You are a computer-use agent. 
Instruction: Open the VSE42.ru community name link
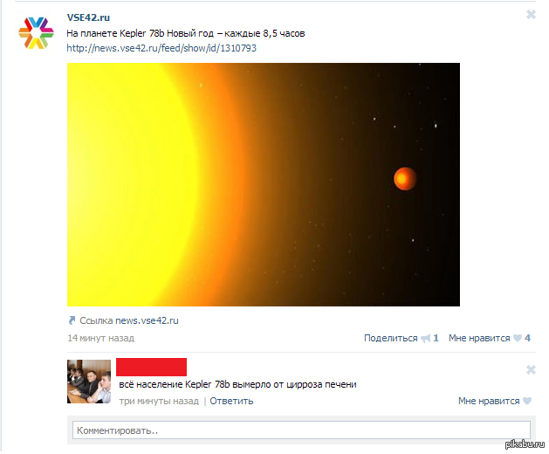click(88, 17)
